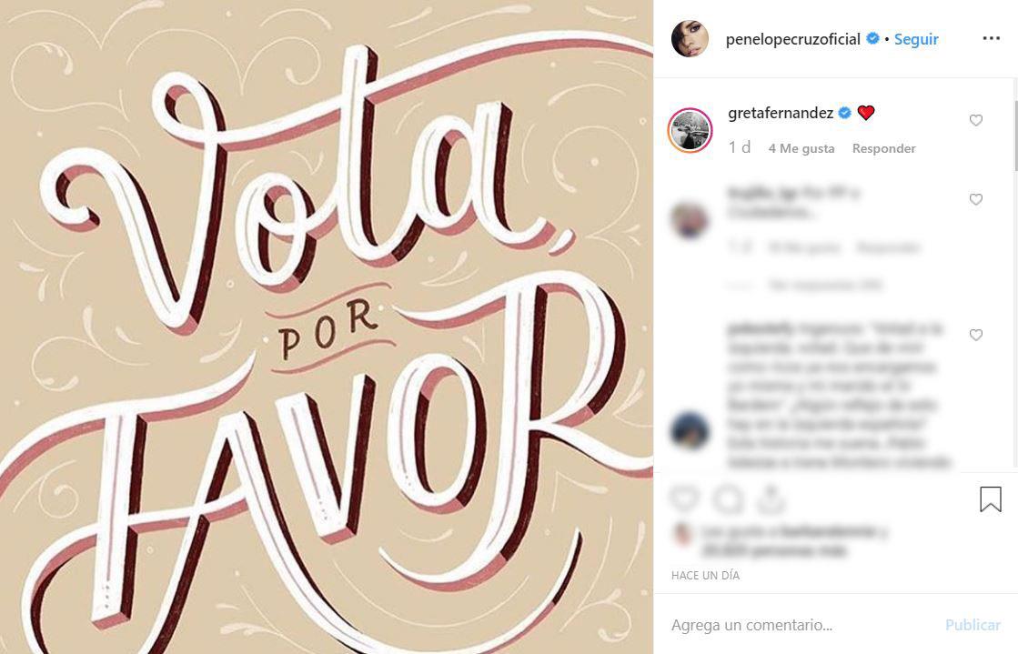Image resolution: width=1018 pixels, height=654 pixels.
Task: Click the share post icon
Action: (x=771, y=498)
